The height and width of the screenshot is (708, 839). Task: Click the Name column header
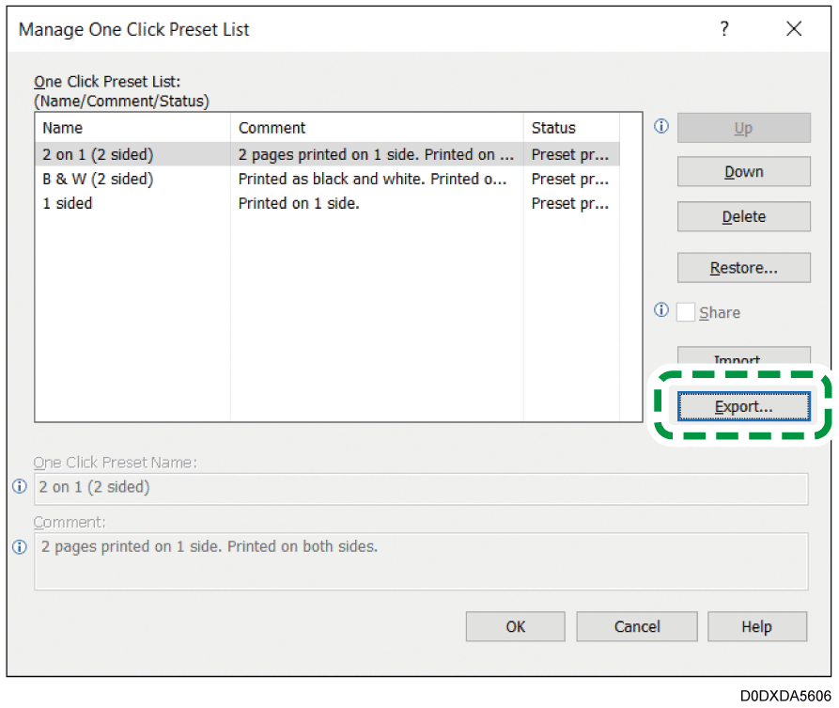tap(132, 128)
